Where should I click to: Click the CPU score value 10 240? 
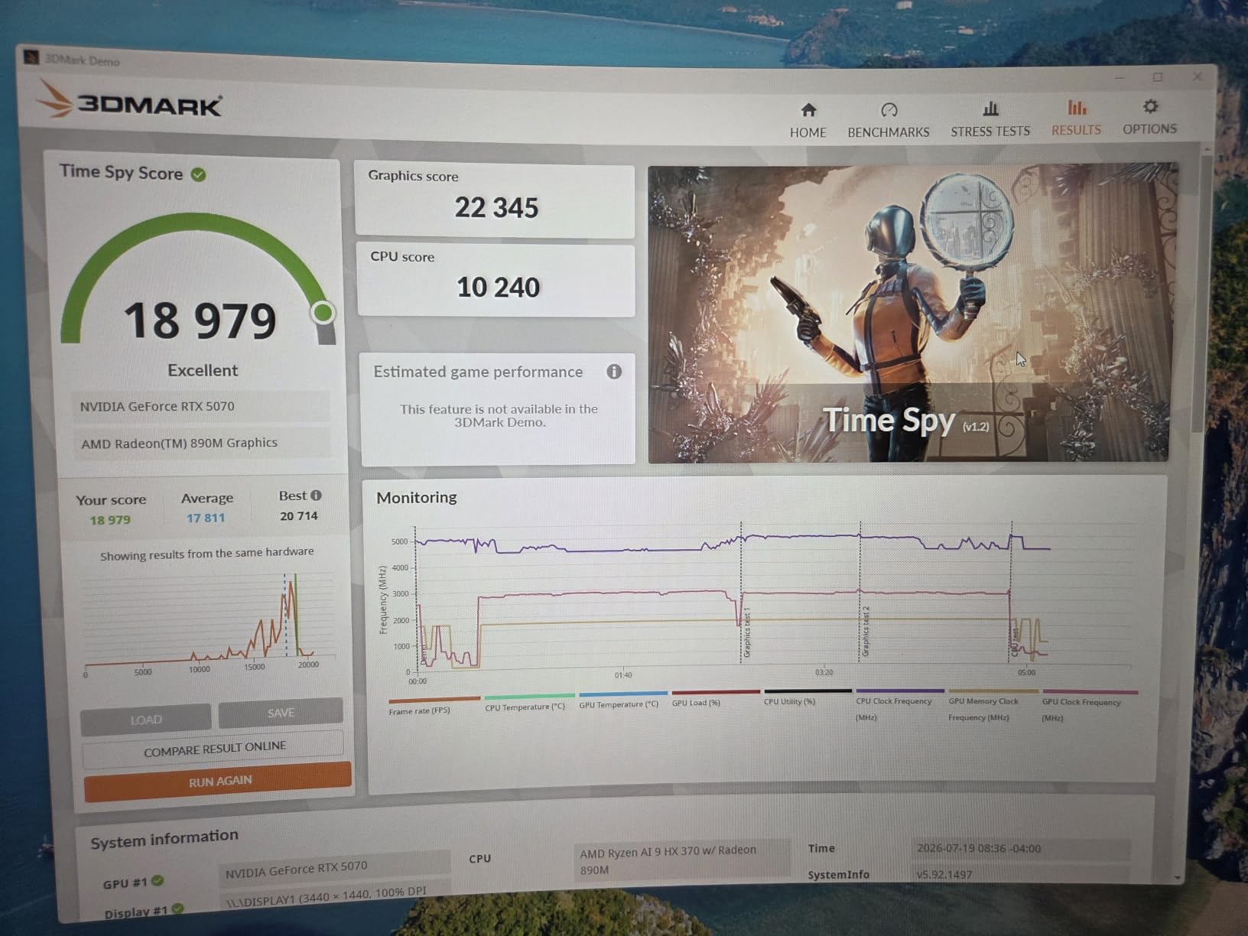(x=498, y=288)
